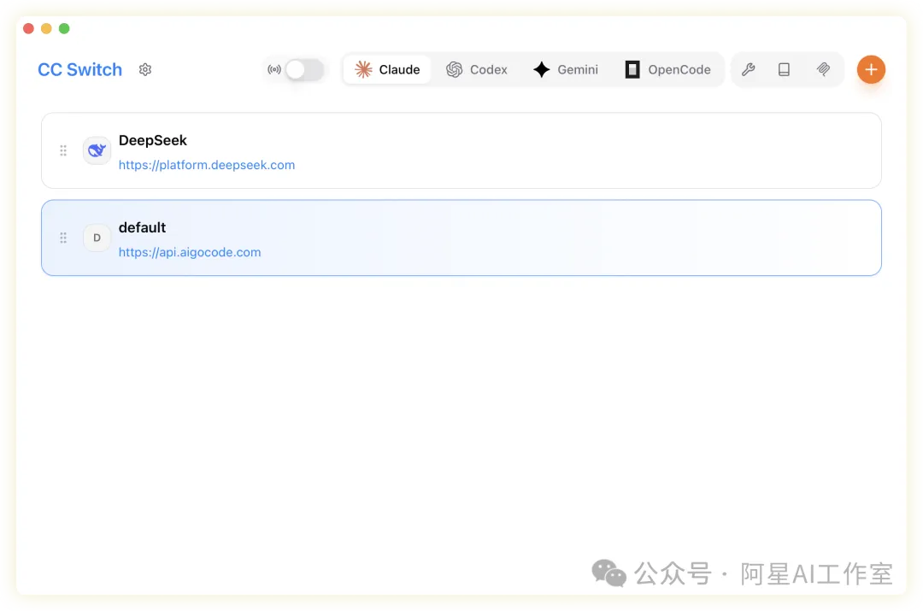Click the green maximize window button
Viewport: 923px width, 611px height.
64,29
